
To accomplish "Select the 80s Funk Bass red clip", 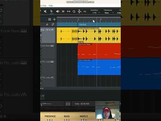I will pyautogui.click(x=99, y=51).
